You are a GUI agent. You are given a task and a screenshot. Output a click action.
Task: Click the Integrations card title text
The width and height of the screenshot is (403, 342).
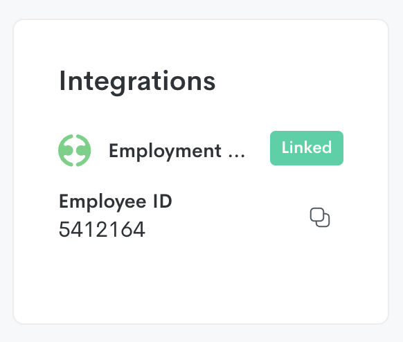[x=137, y=82]
